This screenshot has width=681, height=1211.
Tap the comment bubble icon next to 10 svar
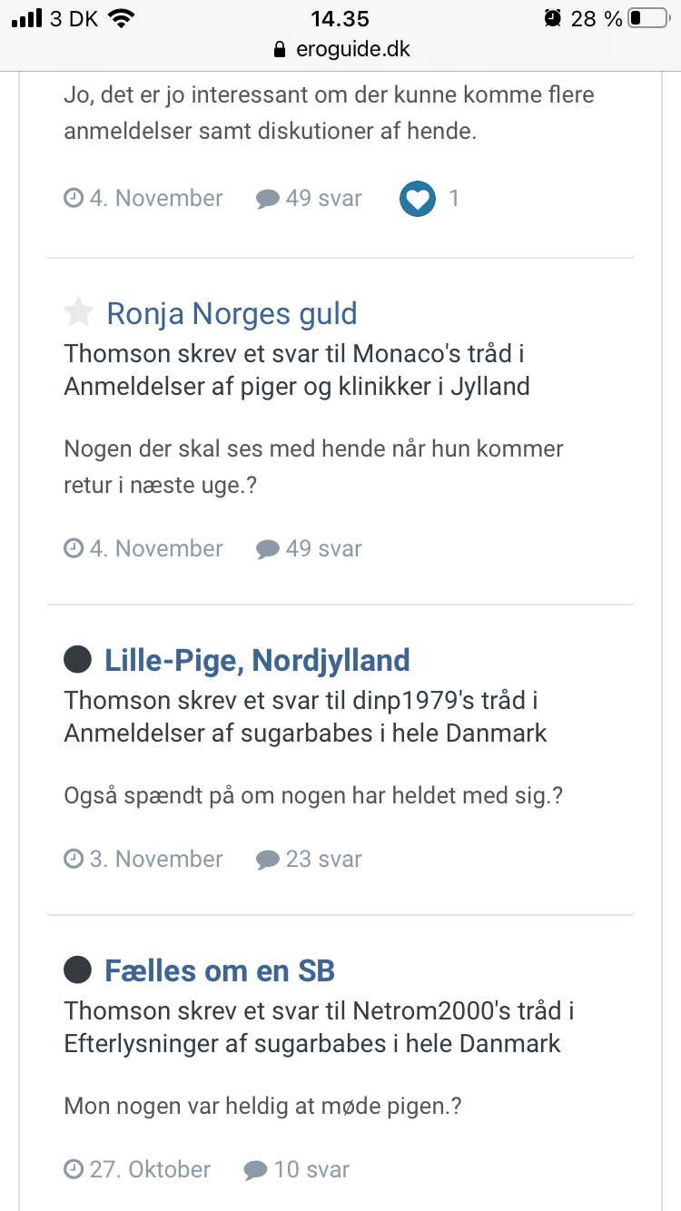[x=256, y=1170]
